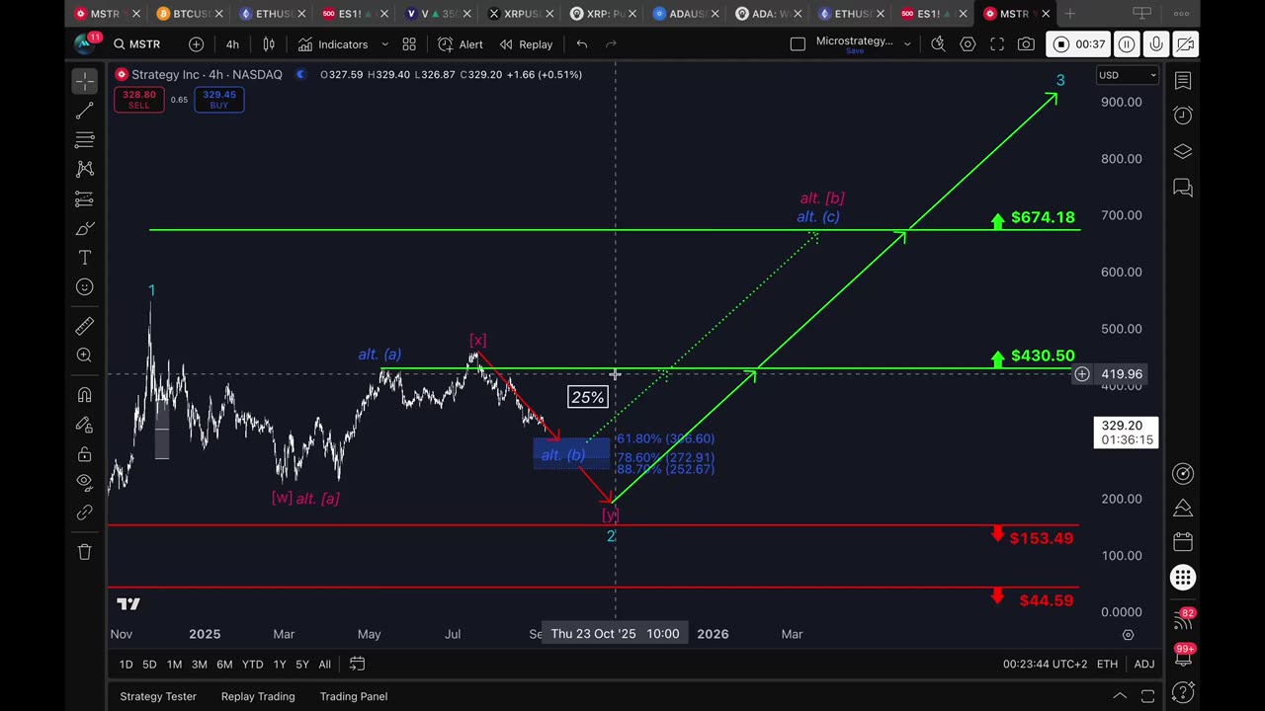
Task: Open forecasting and measurement tools
Action: pyautogui.click(x=84, y=198)
